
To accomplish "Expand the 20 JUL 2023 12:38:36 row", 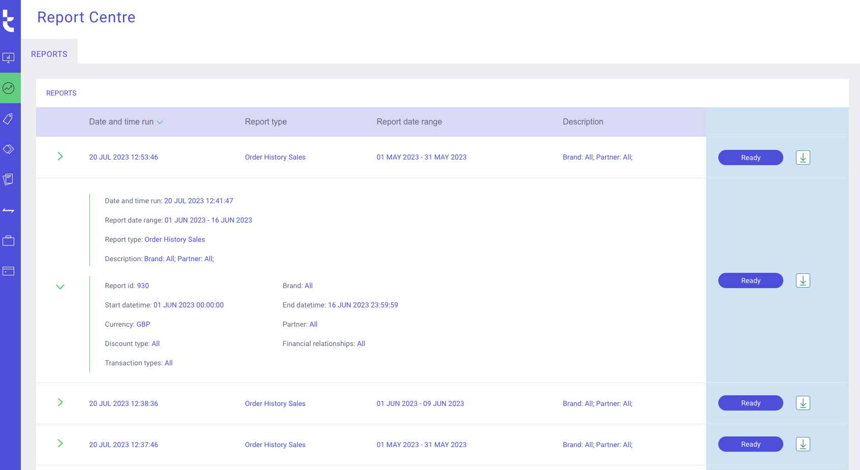I will pos(60,402).
